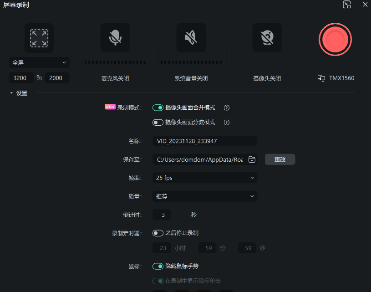Open the 25 fps frame rate dropdown
Screen dimensions: 371x292
[204, 177]
